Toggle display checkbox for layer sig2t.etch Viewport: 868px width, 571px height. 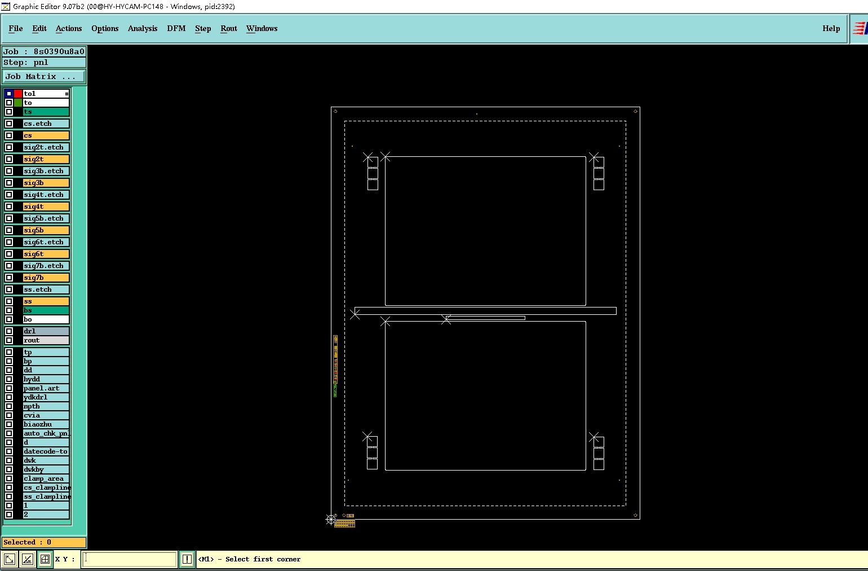pyautogui.click(x=9, y=147)
